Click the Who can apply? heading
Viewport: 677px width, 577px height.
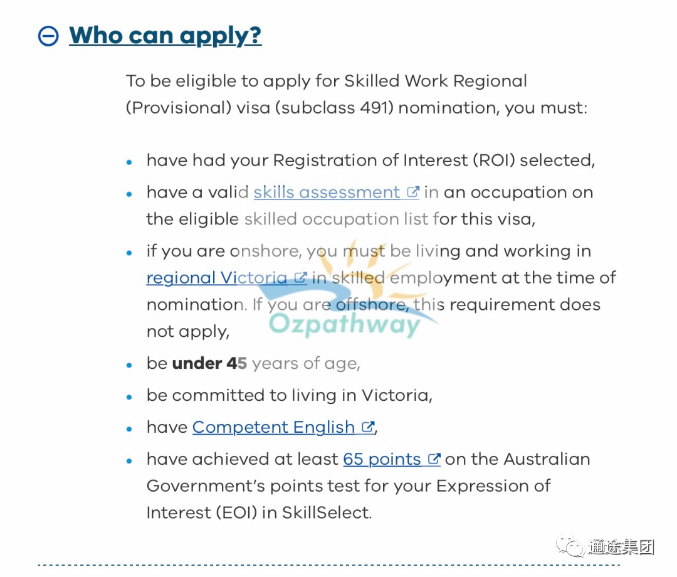click(165, 36)
